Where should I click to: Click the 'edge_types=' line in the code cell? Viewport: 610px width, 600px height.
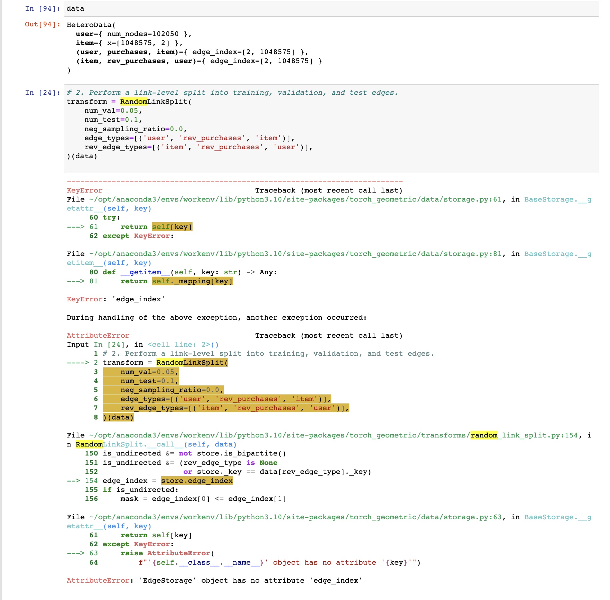coord(190,138)
